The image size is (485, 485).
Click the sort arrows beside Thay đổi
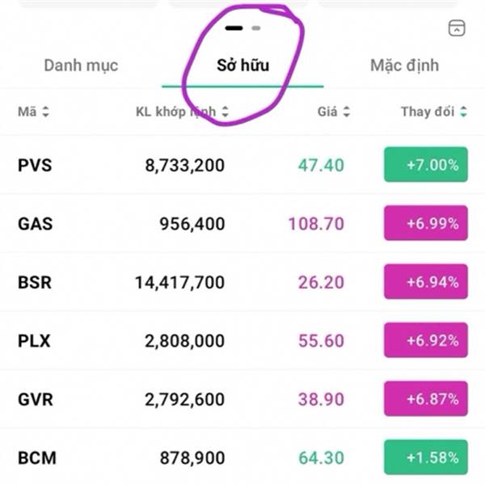click(x=463, y=112)
